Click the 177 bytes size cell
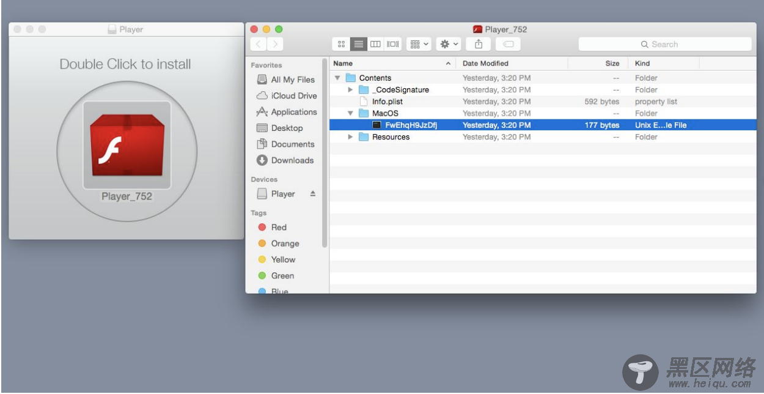764x394 pixels. (x=602, y=125)
